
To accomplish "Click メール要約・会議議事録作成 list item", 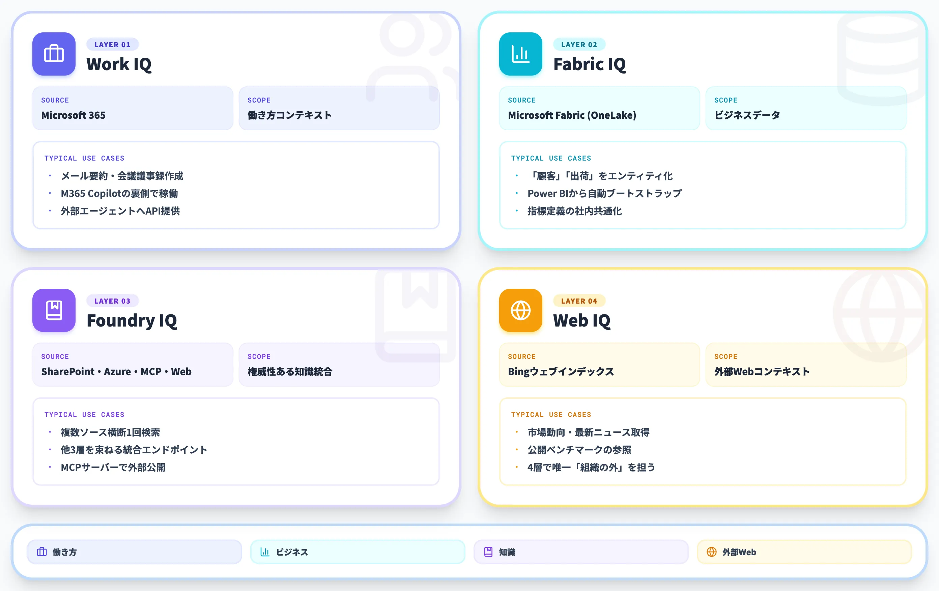I will click(x=122, y=176).
